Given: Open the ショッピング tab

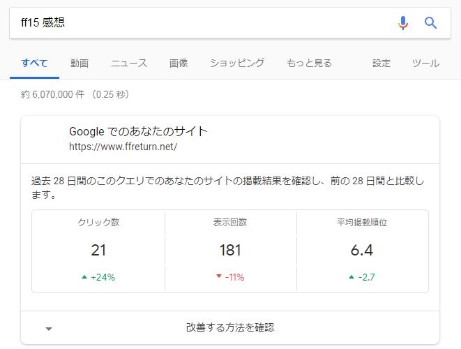Looking at the screenshot, I should point(237,63).
